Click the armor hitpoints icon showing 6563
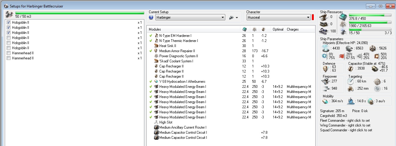Image resolution: width=396 pixels, height=146 pixels. click(x=349, y=48)
